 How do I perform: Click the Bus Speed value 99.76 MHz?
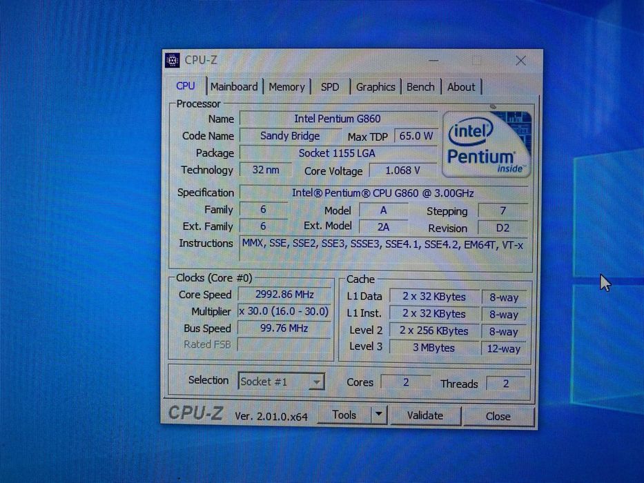point(284,328)
